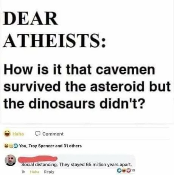174x175 pixels.
Task: Click the Haha emoji on the comment reactions
Action: point(124,170)
